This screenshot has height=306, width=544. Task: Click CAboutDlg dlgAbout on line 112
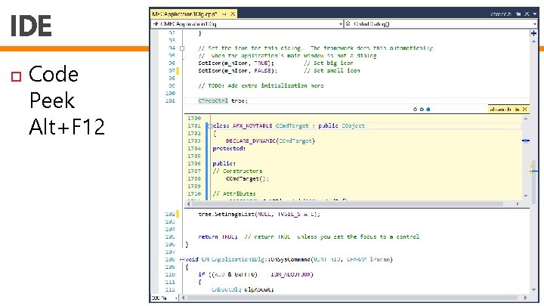point(243,289)
